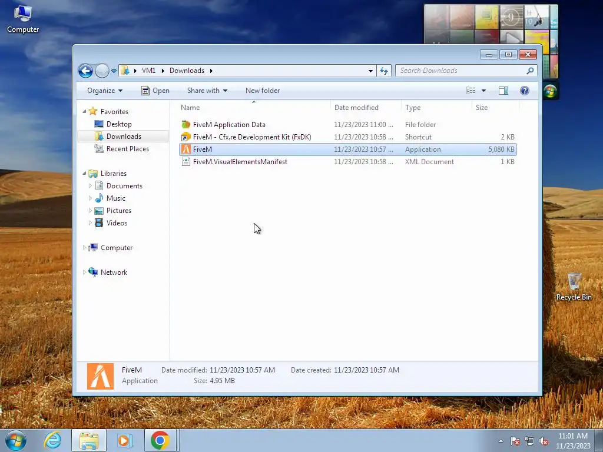Expand the Documents library

click(90, 186)
